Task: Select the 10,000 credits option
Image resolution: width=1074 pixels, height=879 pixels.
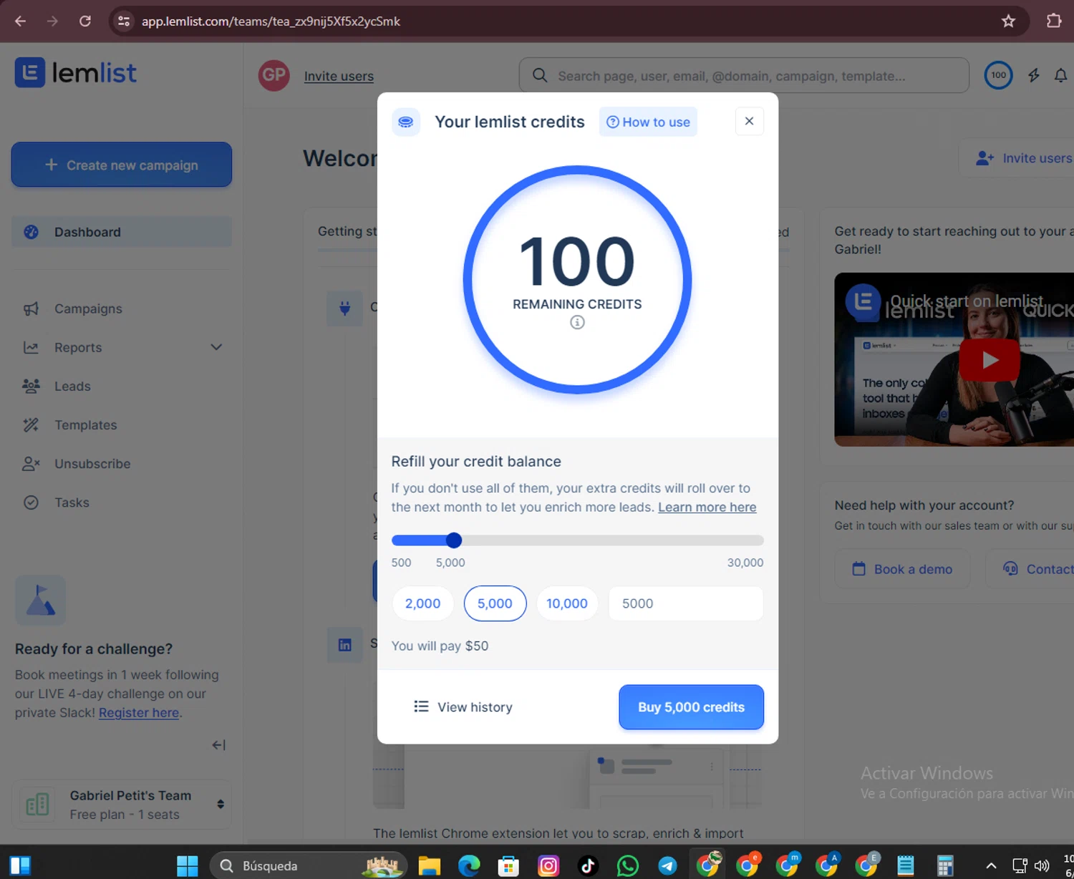Action: point(567,603)
